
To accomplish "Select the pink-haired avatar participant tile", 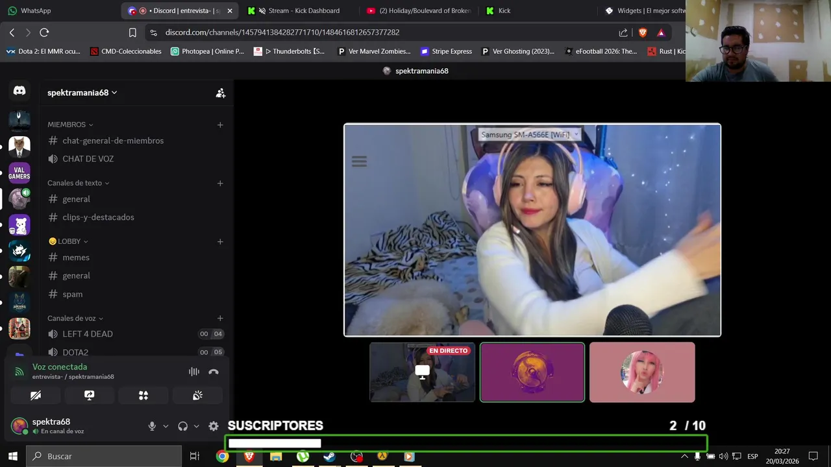I will (x=642, y=372).
